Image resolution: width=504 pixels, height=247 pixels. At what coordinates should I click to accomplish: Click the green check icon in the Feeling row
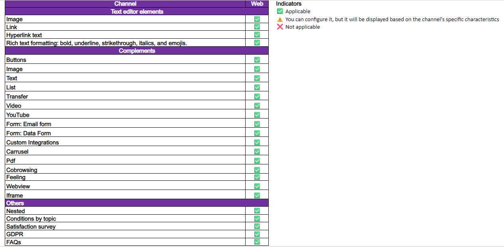(x=257, y=177)
